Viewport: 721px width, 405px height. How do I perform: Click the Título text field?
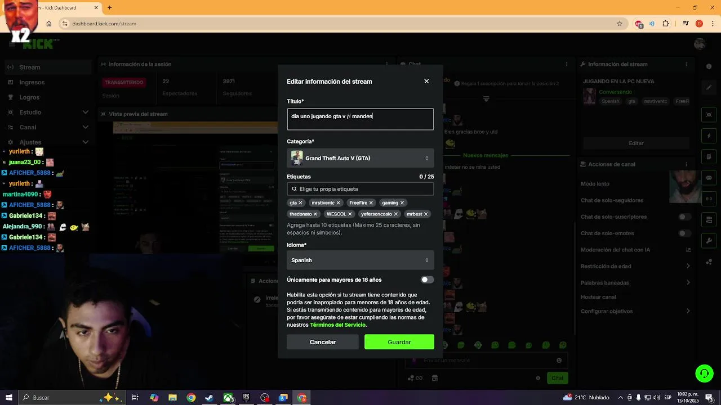click(x=360, y=119)
